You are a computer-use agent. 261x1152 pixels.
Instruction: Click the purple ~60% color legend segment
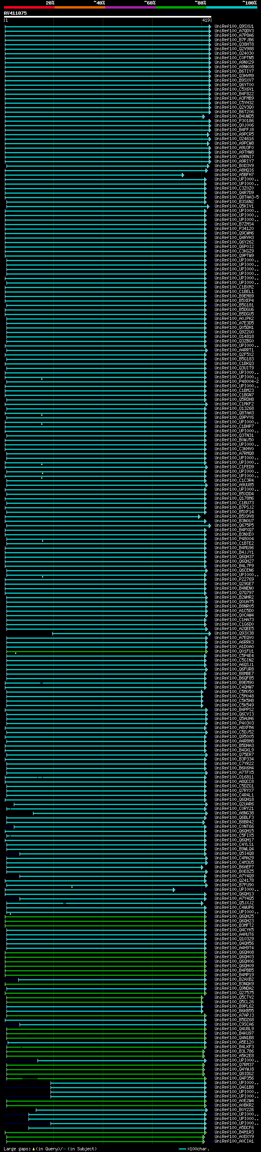coord(131,7)
